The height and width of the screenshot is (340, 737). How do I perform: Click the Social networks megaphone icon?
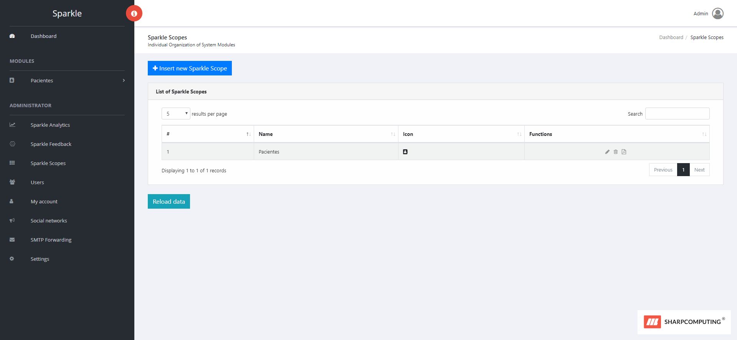[x=12, y=221]
